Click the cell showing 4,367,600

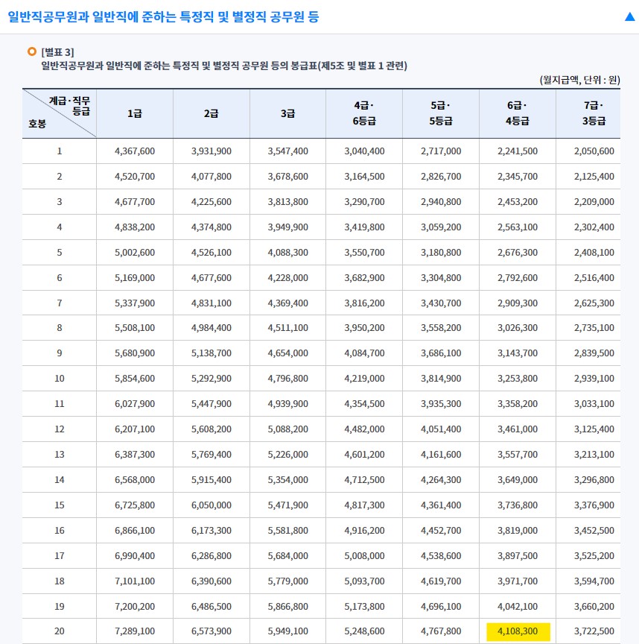(x=134, y=150)
